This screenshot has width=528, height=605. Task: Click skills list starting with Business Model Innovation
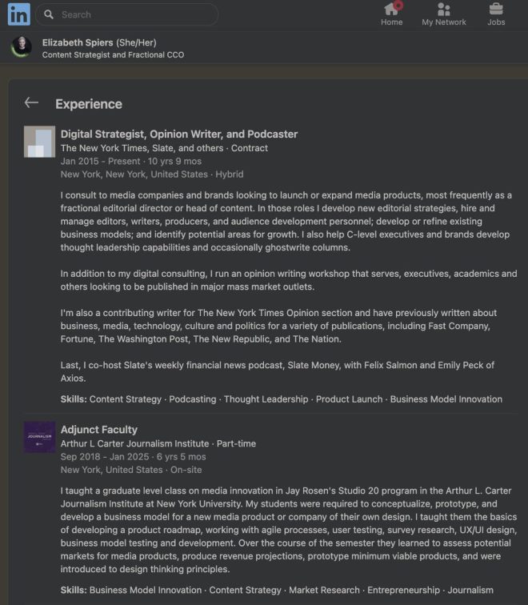click(277, 590)
